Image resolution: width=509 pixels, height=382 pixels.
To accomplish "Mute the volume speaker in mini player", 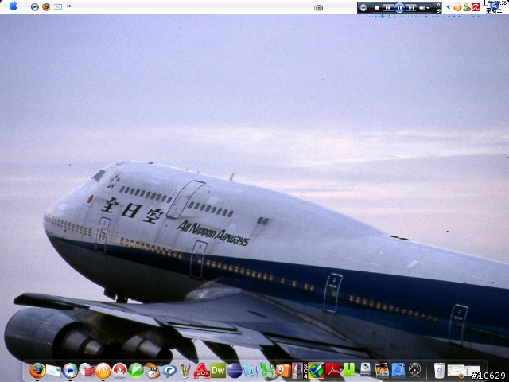I will [x=422, y=7].
